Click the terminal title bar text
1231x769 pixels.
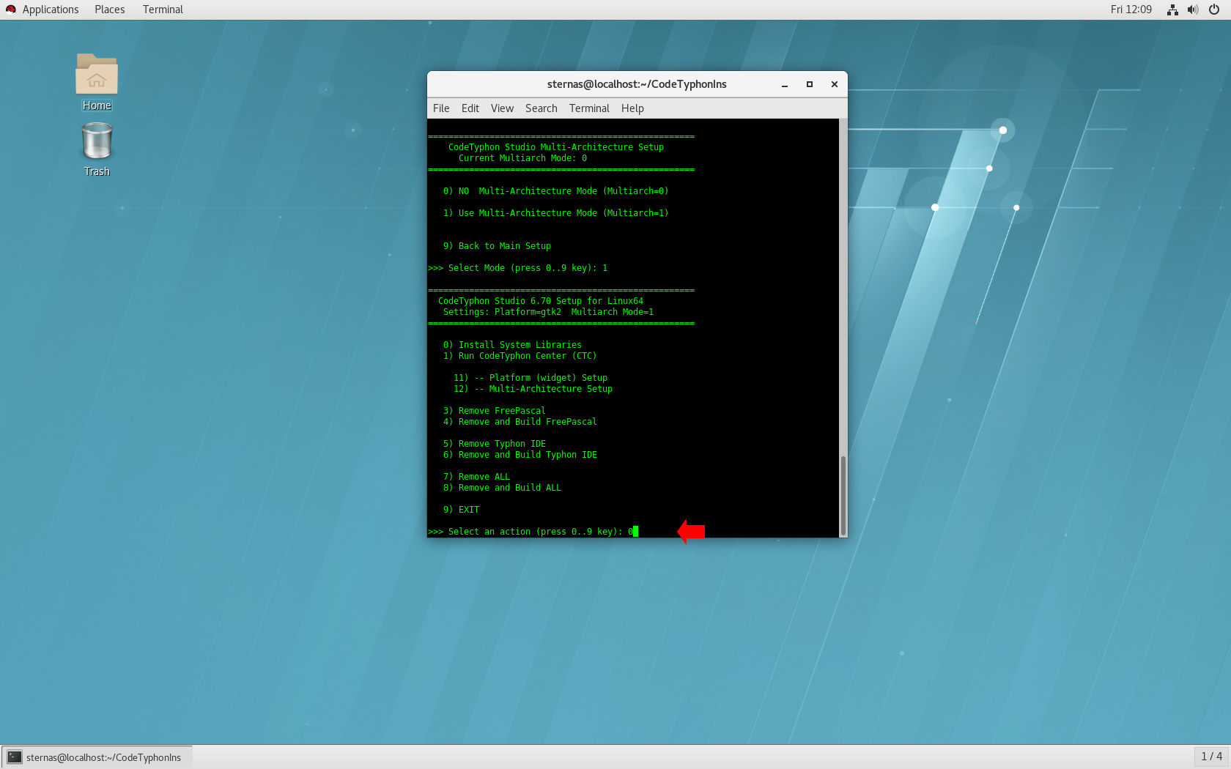pos(637,84)
